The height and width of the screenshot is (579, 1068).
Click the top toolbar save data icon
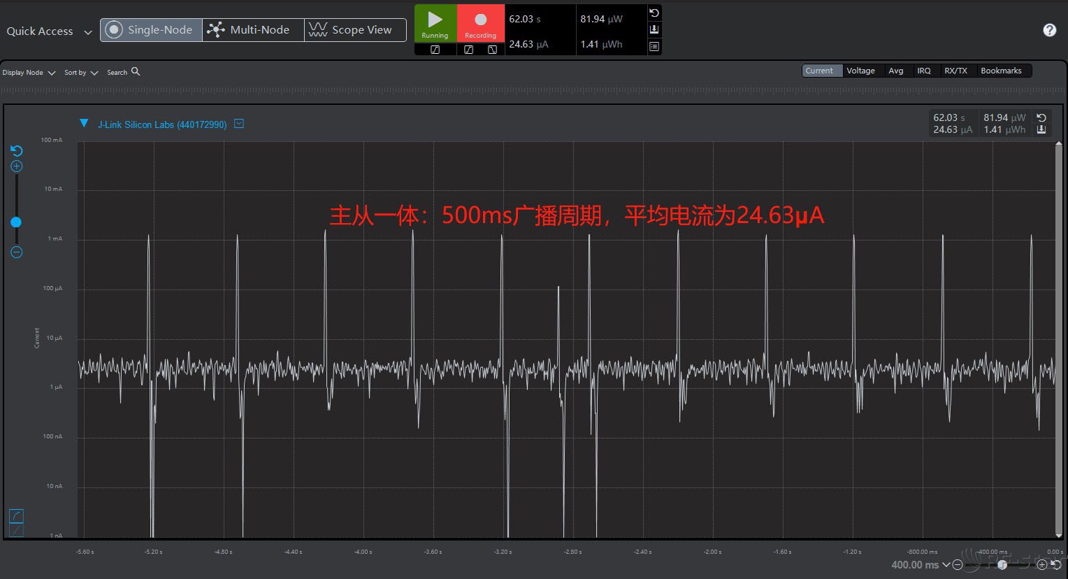[x=654, y=29]
